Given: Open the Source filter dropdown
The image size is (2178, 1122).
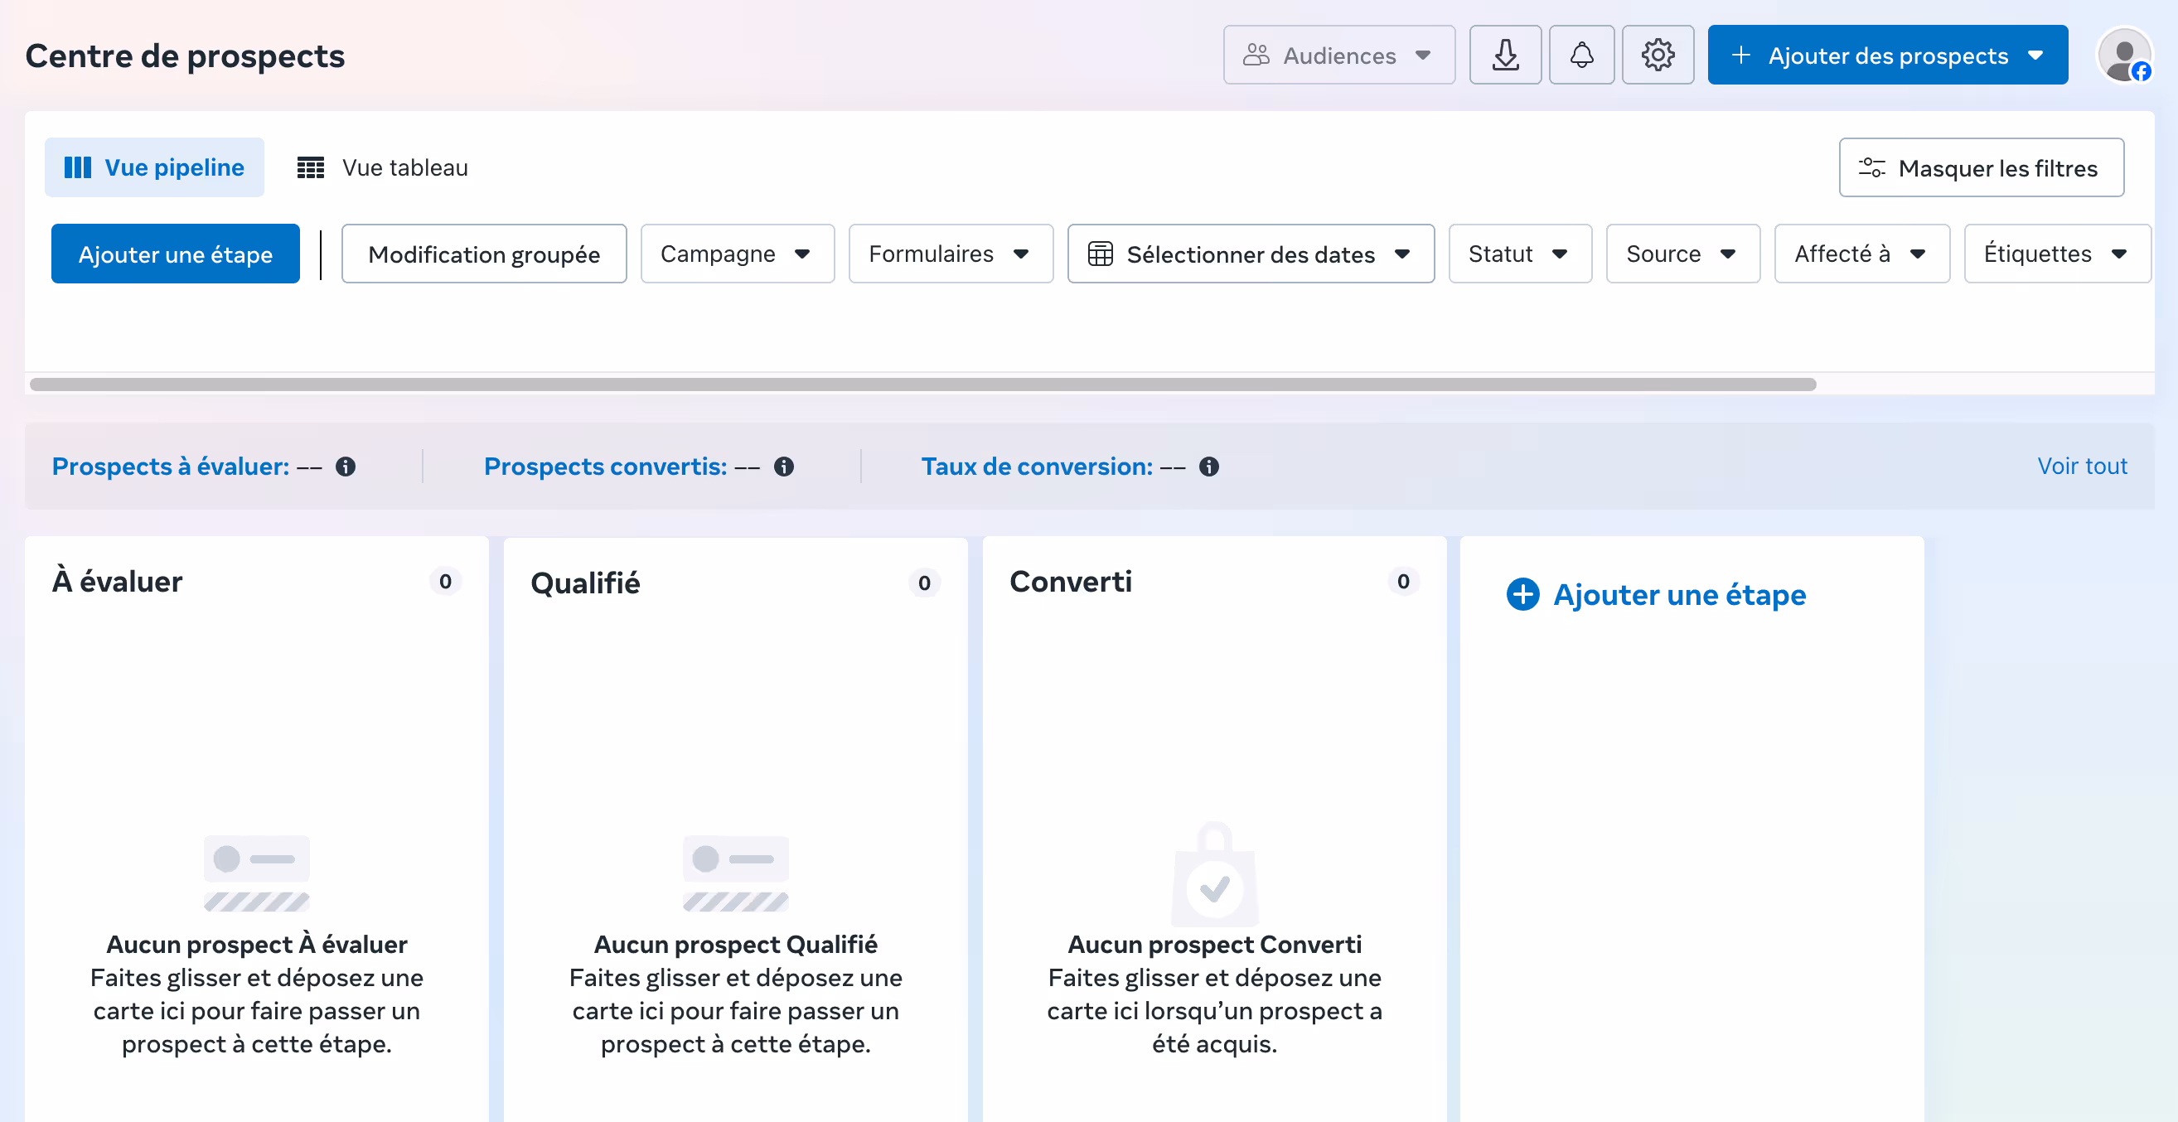Looking at the screenshot, I should 1682,254.
